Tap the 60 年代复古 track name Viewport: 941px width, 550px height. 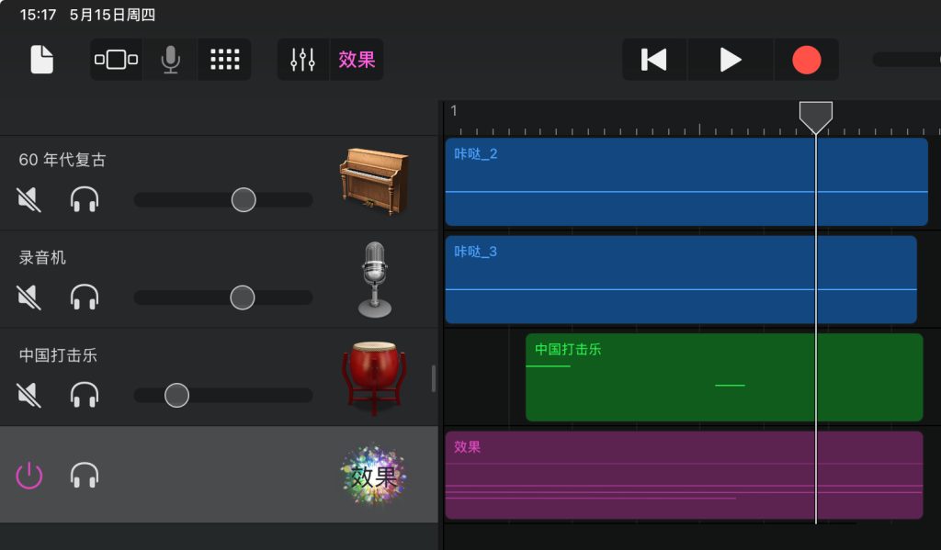click(x=62, y=160)
